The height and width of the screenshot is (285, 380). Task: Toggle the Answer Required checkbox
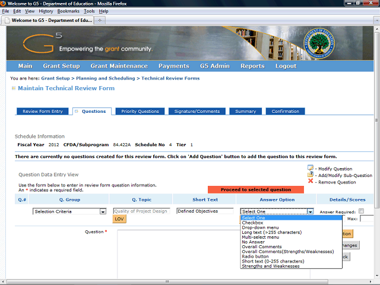(362, 211)
